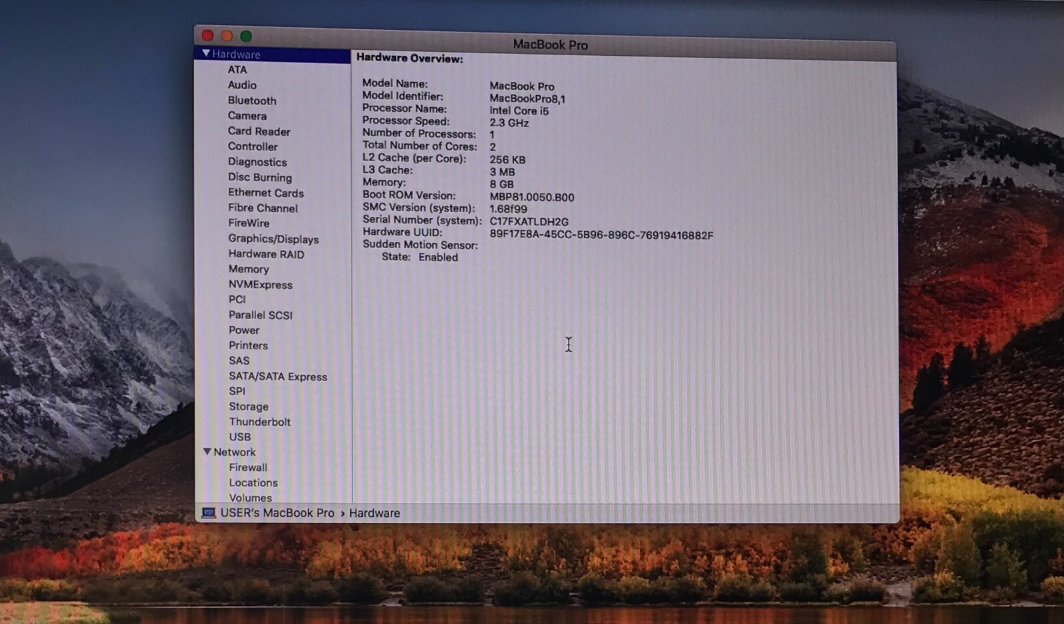Click the Hardware UUID value
This screenshot has width=1064, height=624.
(601, 235)
